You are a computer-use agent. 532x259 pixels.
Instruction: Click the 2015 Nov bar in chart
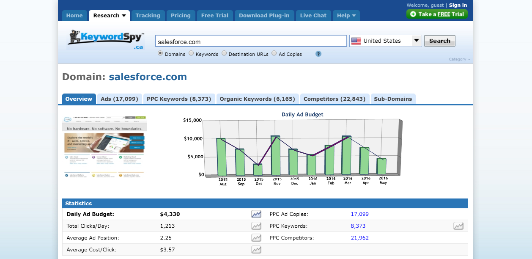coord(275,156)
